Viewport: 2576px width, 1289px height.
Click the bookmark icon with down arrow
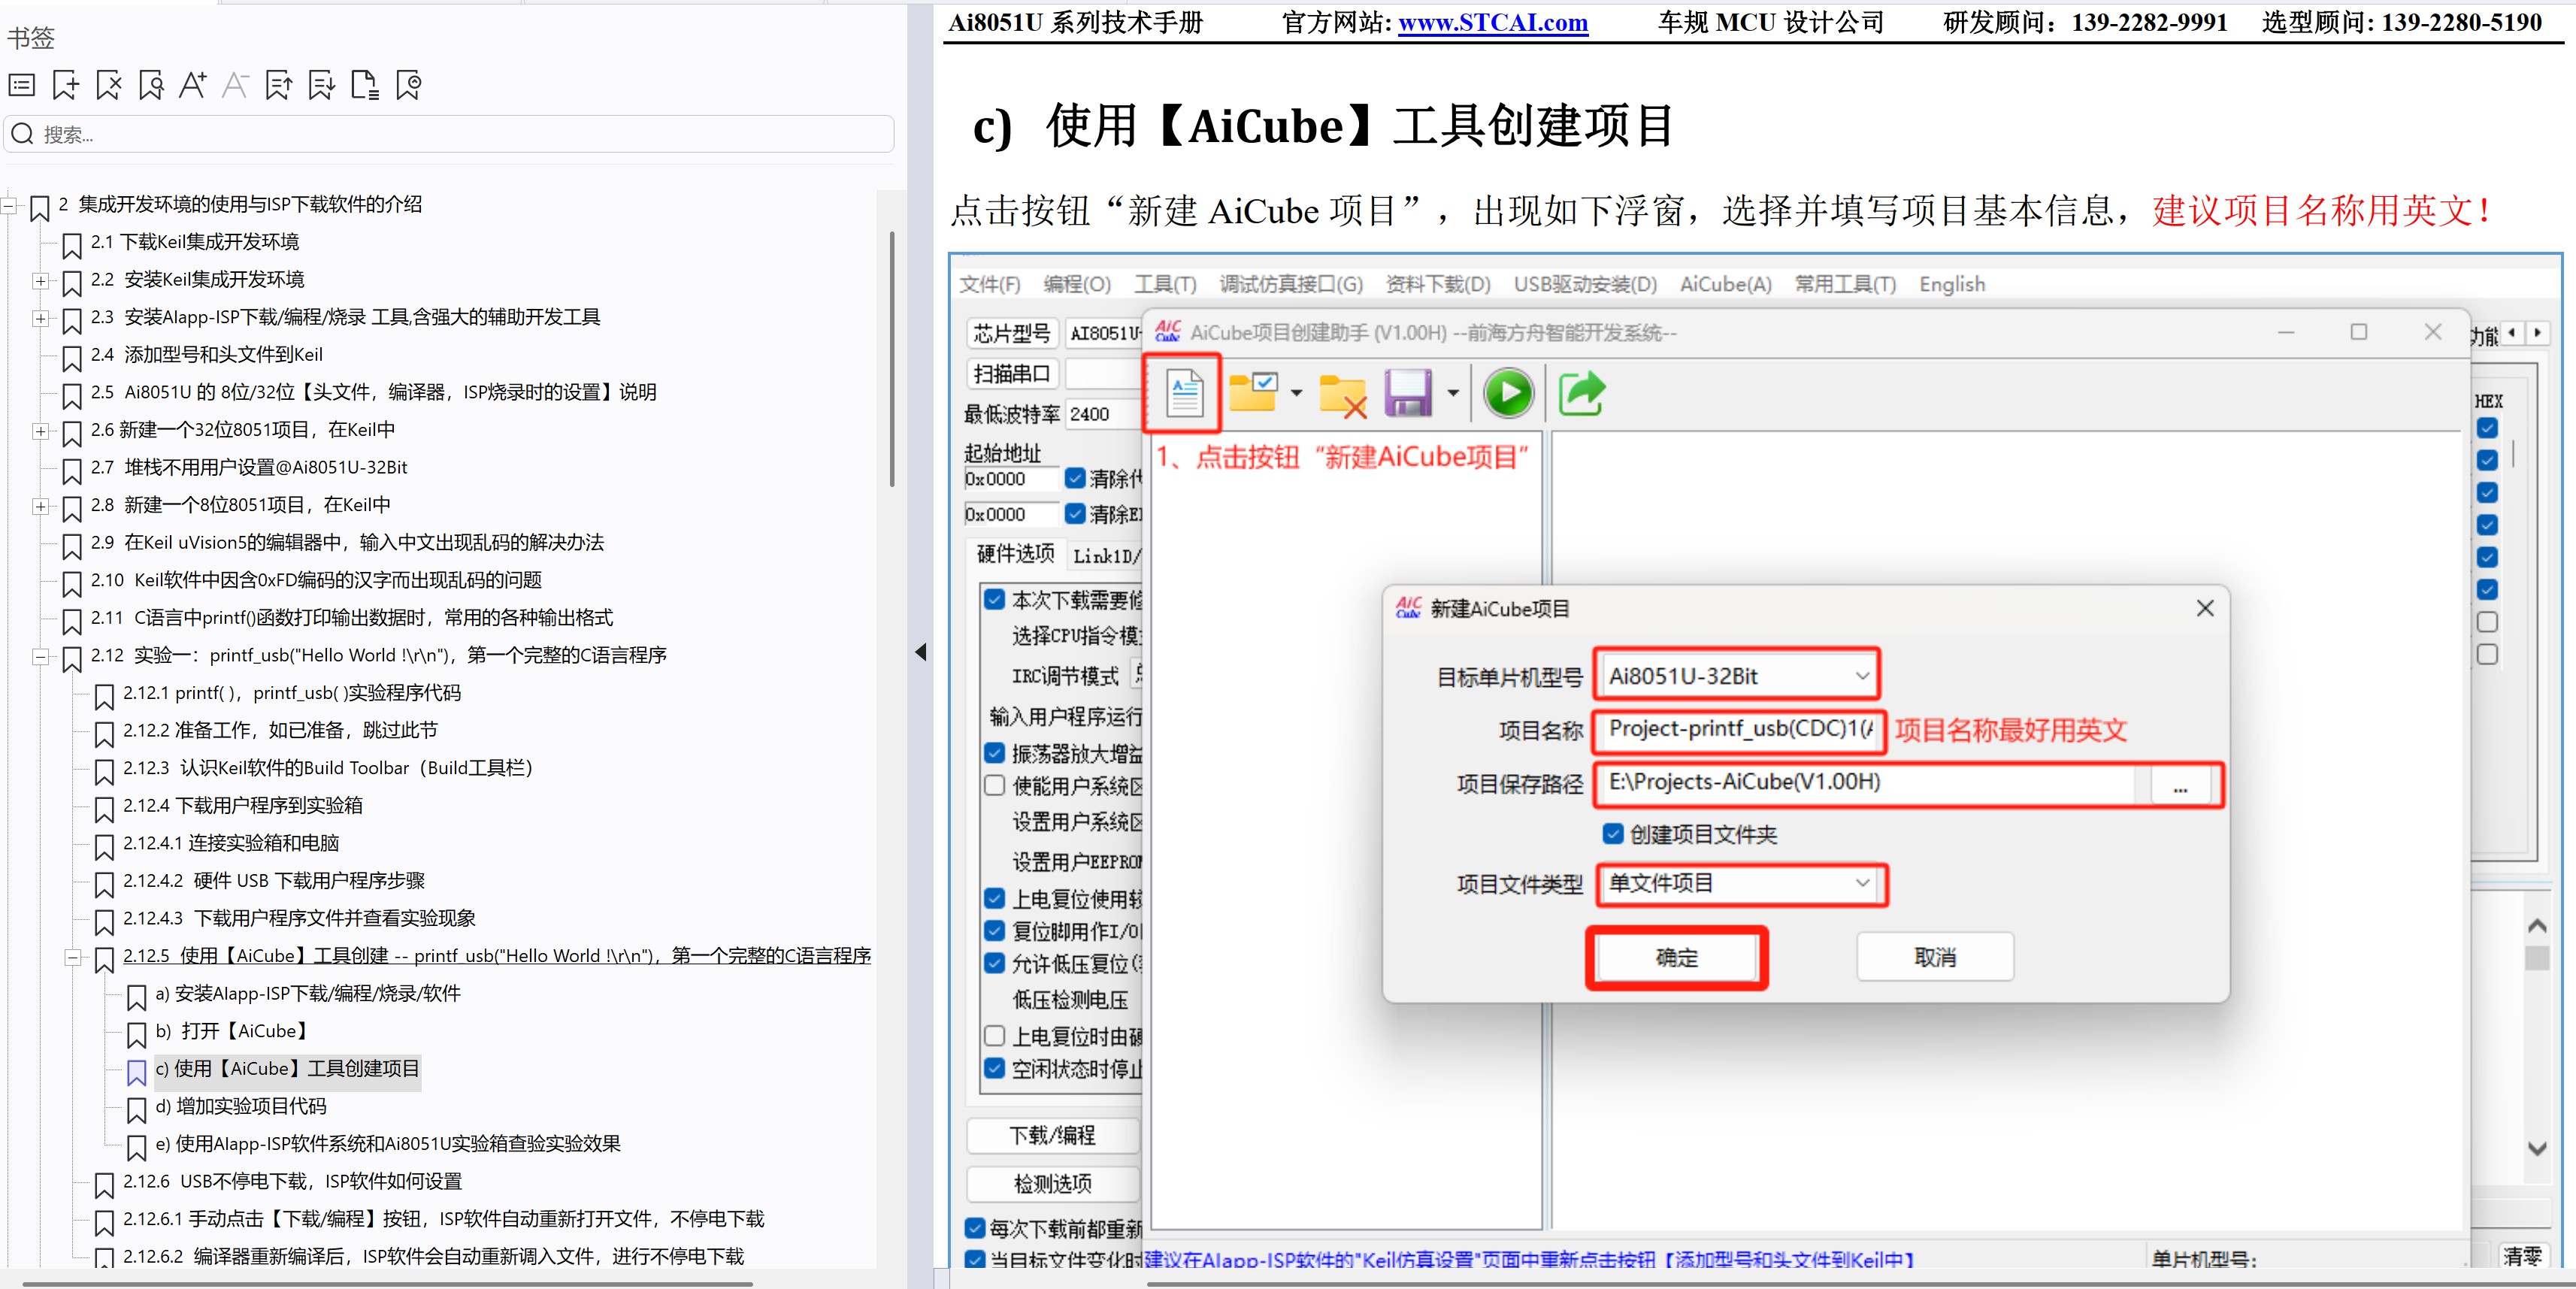pyautogui.click(x=322, y=85)
